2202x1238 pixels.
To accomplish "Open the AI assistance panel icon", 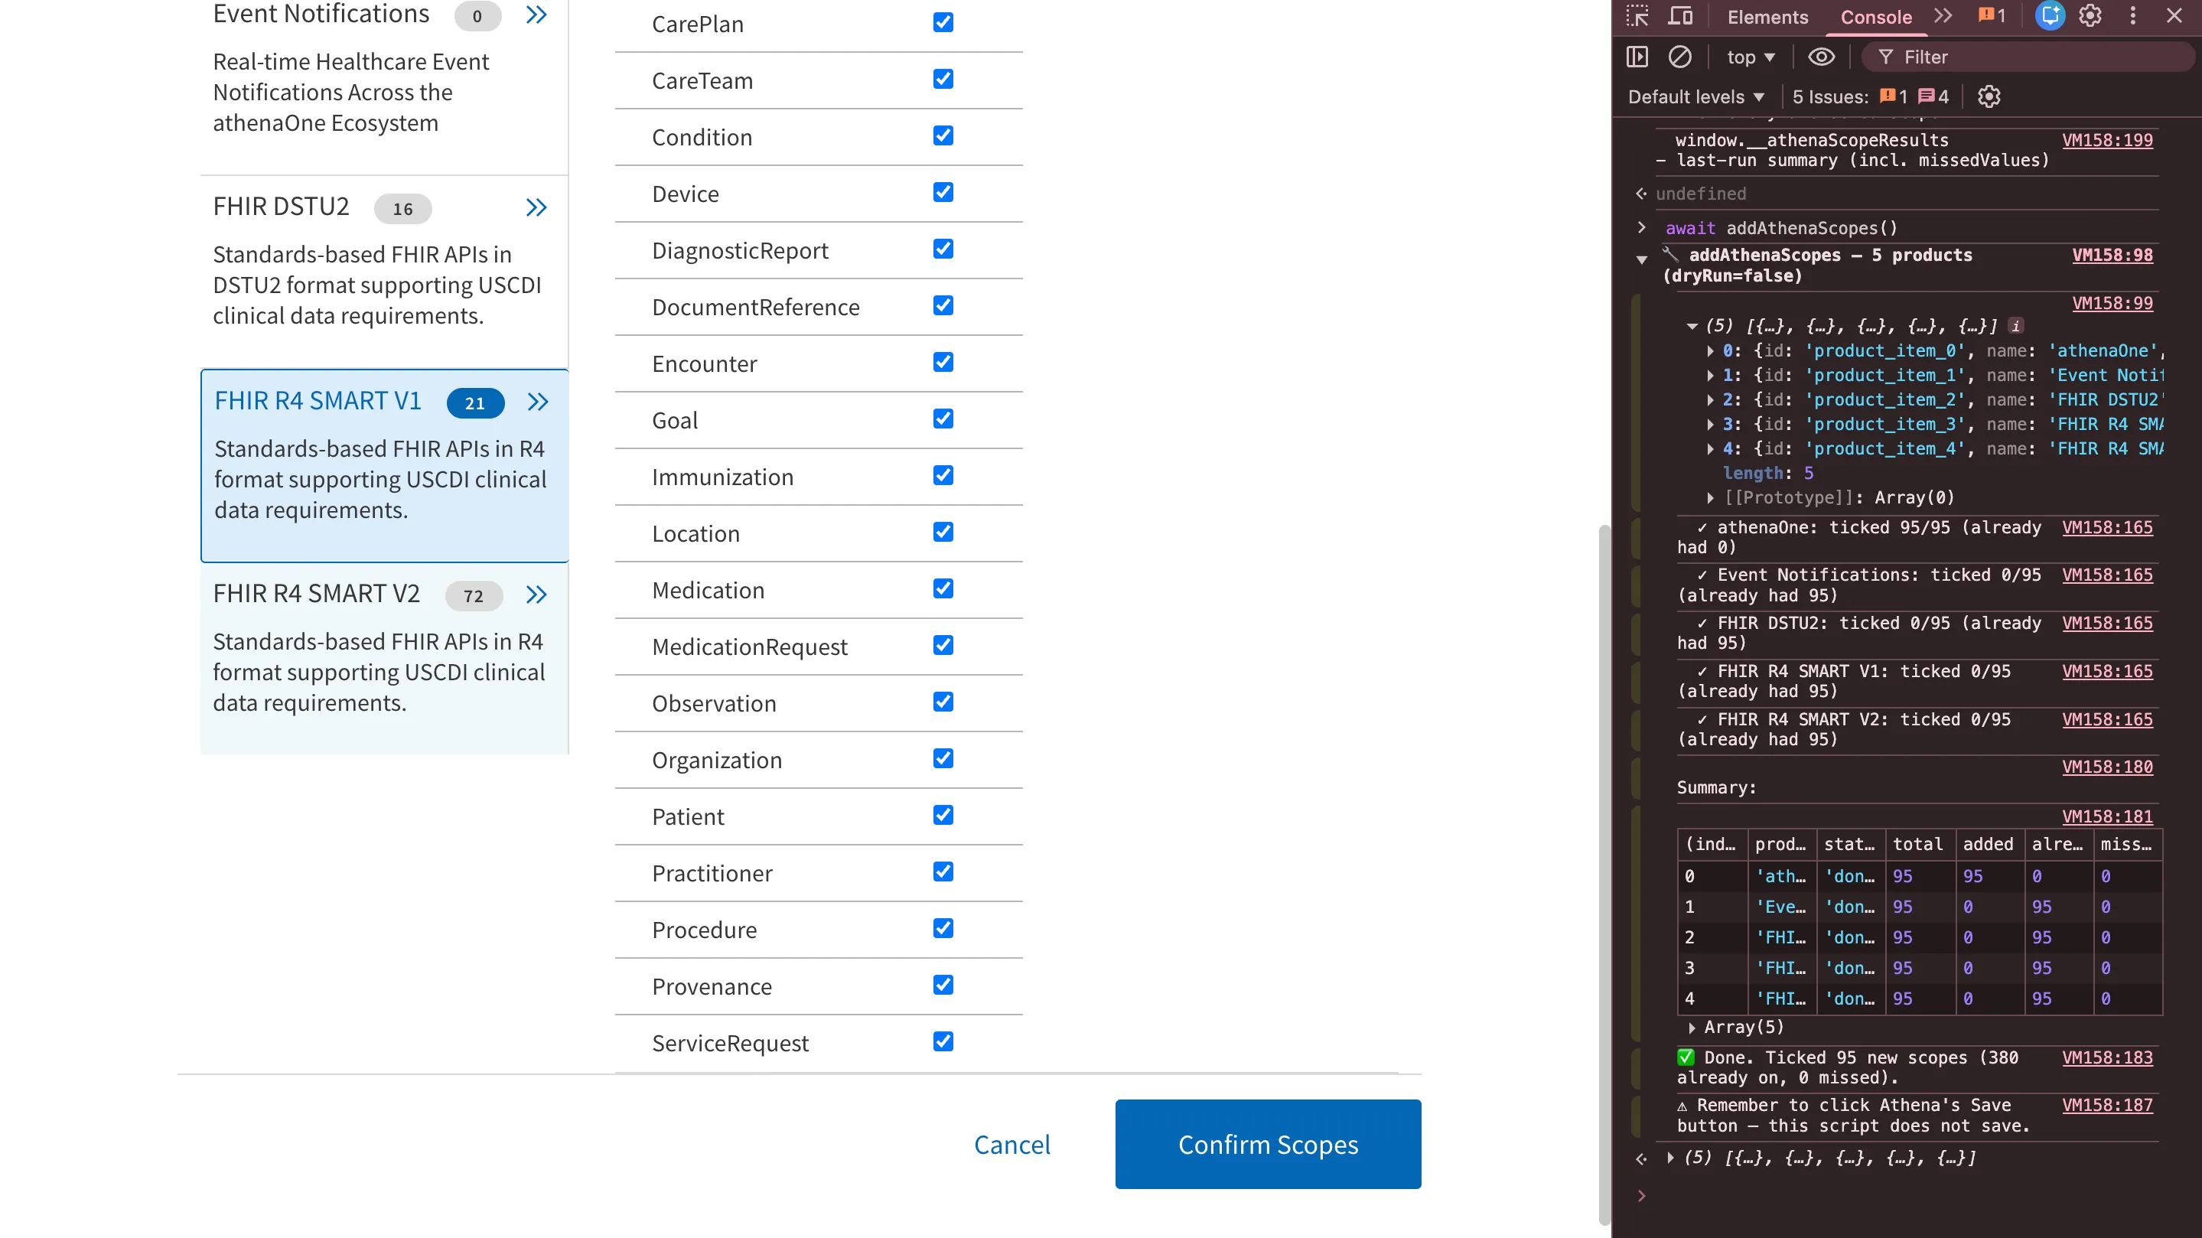I will point(2049,16).
